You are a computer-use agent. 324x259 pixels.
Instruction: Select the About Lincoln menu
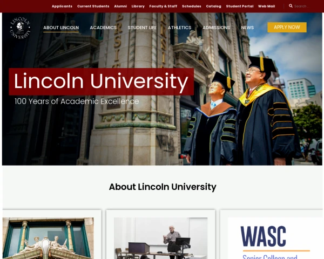61,28
